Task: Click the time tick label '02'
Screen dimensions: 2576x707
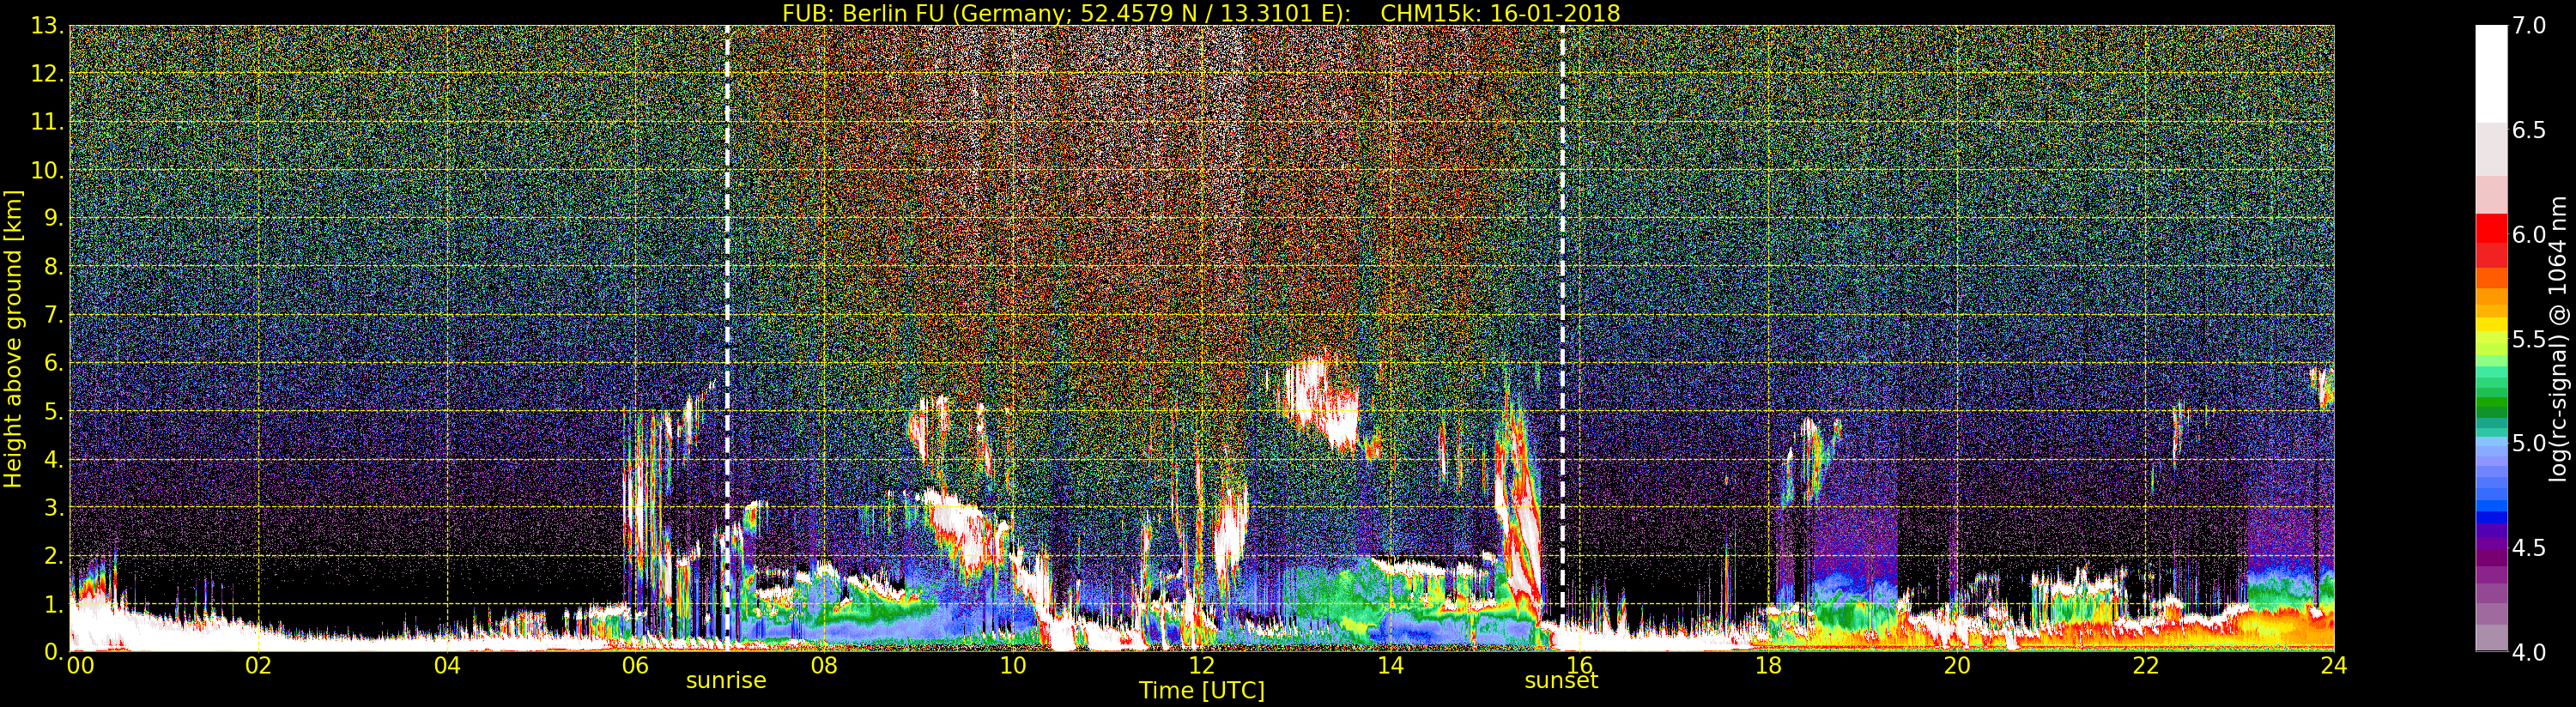Action: (x=259, y=666)
